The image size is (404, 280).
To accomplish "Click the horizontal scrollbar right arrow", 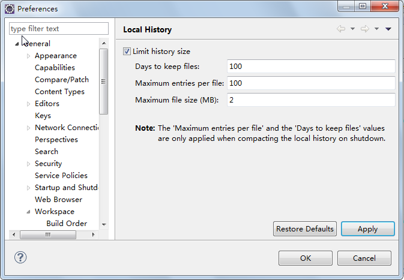I will 93,234.
